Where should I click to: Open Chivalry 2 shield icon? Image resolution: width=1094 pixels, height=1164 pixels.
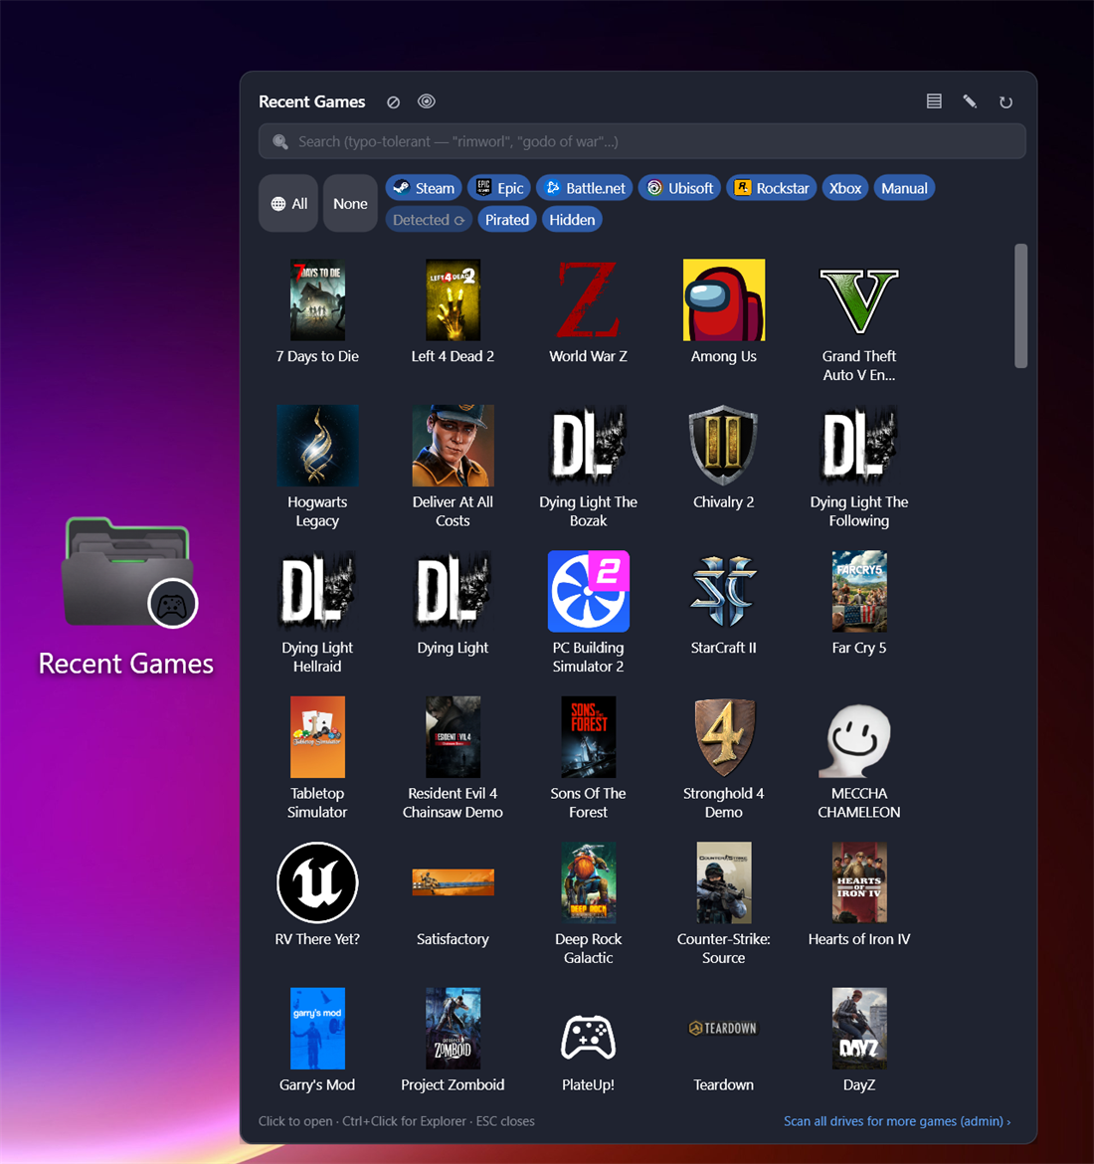[724, 446]
